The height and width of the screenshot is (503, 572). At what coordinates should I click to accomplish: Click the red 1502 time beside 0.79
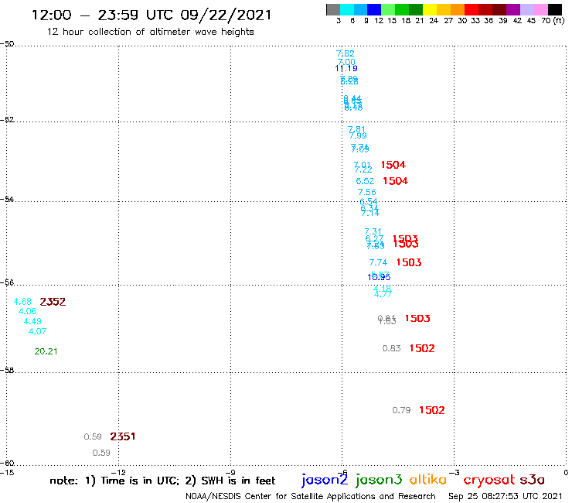432,410
